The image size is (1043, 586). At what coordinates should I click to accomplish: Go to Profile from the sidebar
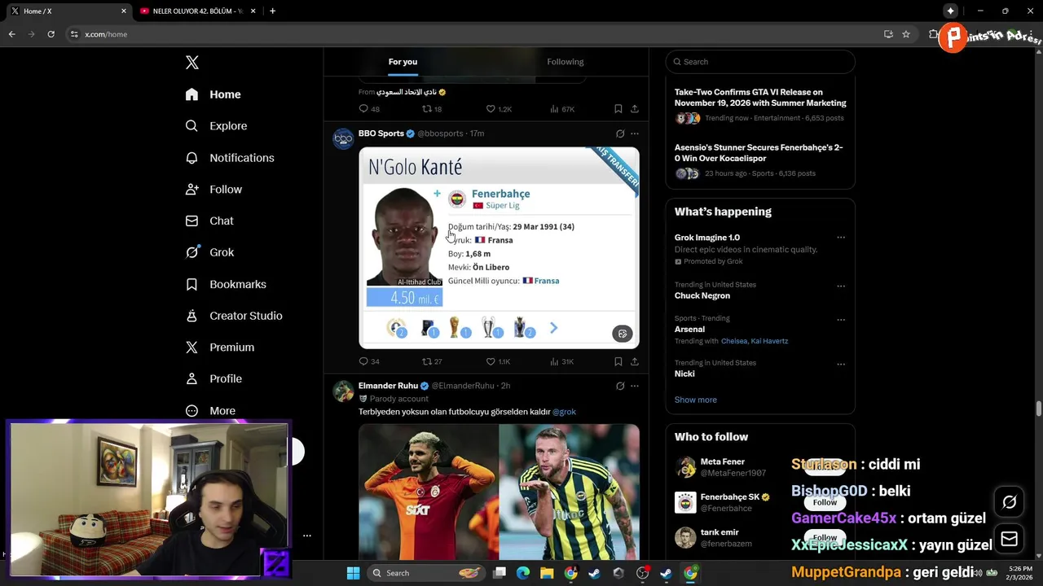point(213,379)
